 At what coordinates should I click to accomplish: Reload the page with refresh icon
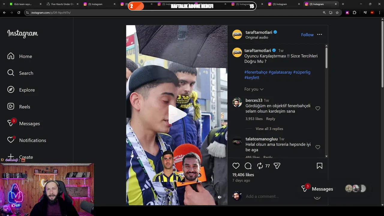point(19,13)
